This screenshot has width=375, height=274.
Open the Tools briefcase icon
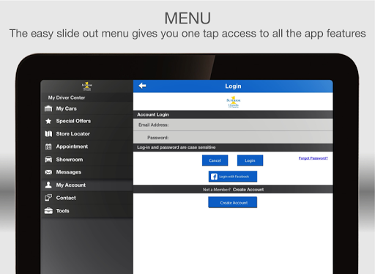click(x=48, y=210)
